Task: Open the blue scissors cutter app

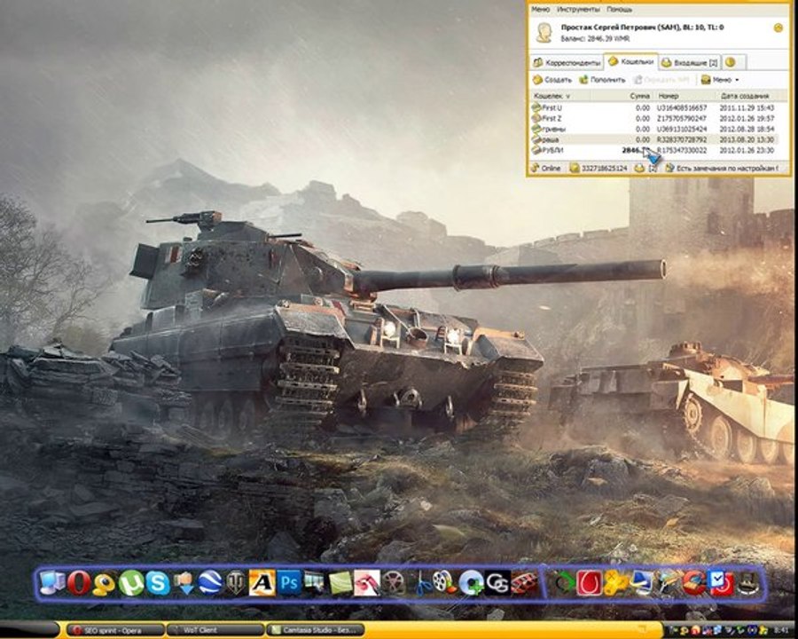Action: (x=422, y=583)
